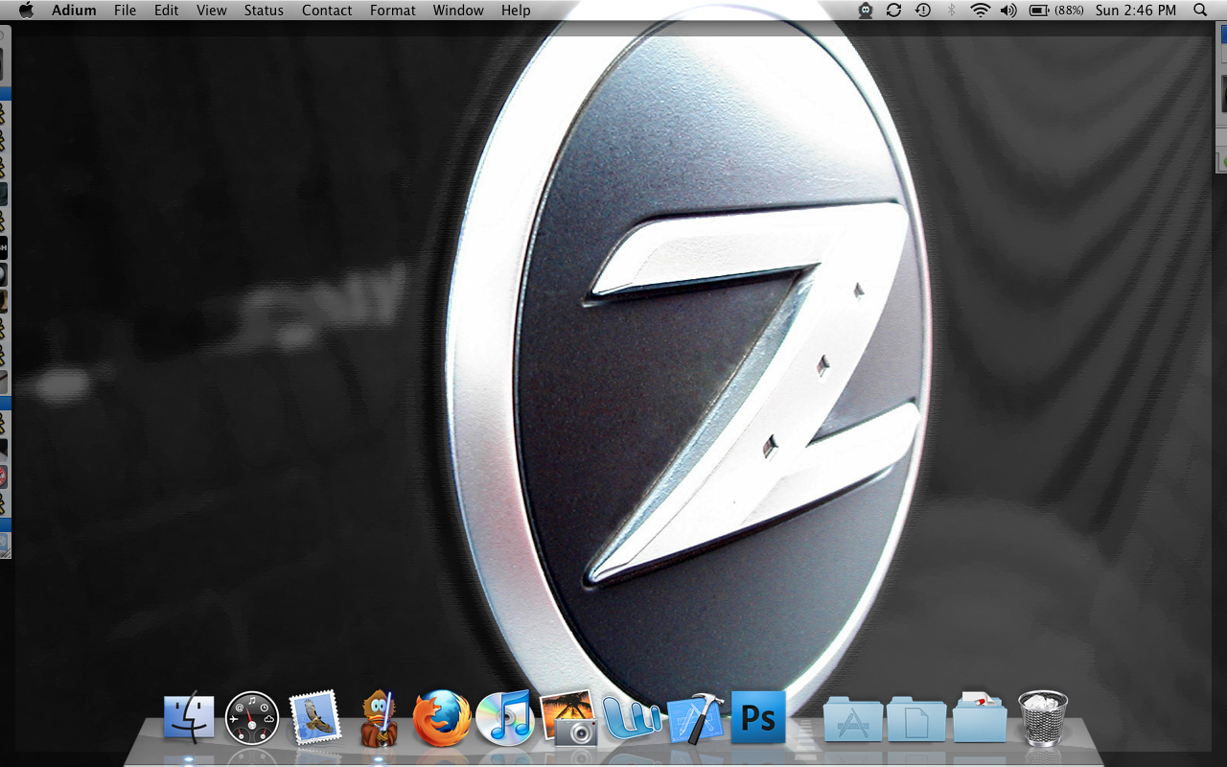Launch Microsoft Word from the Dock
The height and width of the screenshot is (767, 1227).
point(633,718)
